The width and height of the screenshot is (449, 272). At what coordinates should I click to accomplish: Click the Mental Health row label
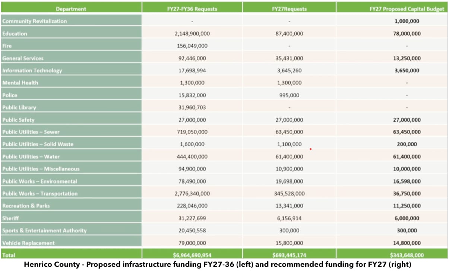click(x=20, y=83)
